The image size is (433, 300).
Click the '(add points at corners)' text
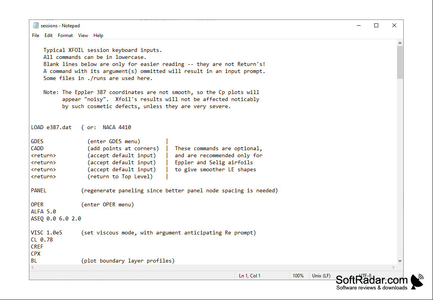coord(123,149)
